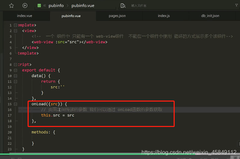The height and width of the screenshot is (159, 240).
Task: Click the grid icon in status bar
Action: pos(235,158)
